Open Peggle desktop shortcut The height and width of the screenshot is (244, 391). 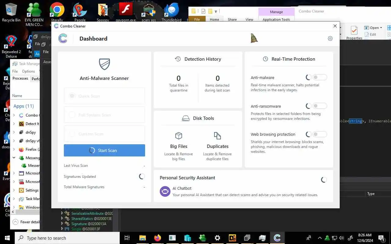tap(80, 13)
